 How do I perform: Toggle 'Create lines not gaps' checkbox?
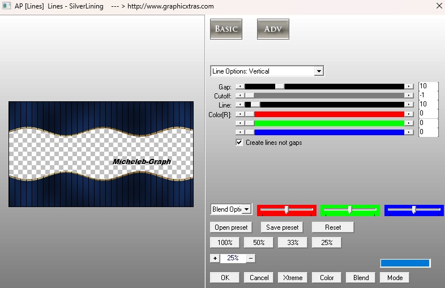(x=239, y=143)
